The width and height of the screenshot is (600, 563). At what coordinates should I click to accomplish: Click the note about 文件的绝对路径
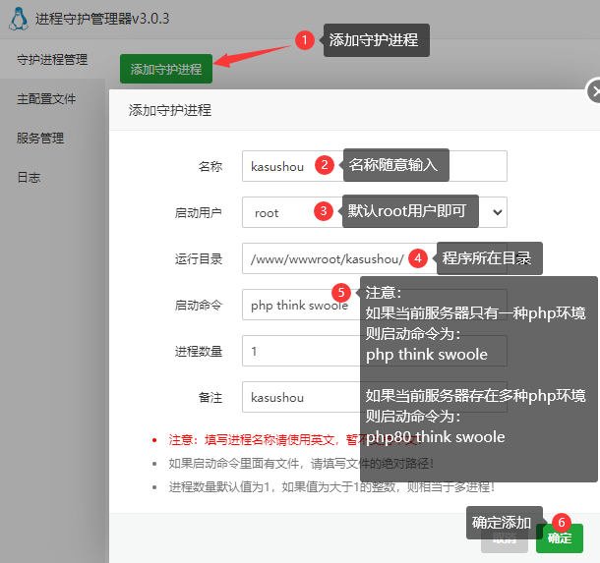(301, 464)
